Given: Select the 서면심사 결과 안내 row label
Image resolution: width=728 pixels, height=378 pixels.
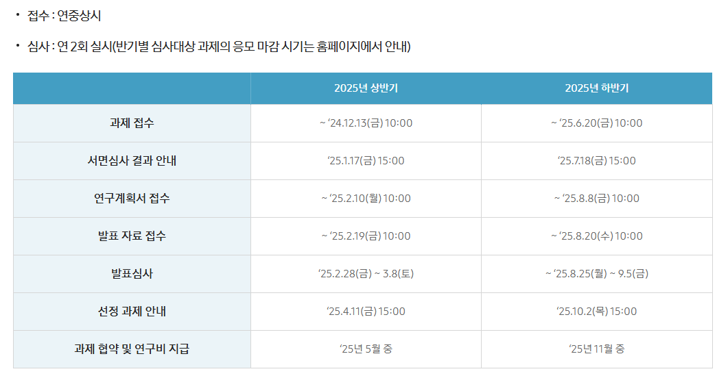Looking at the screenshot, I should [132, 161].
